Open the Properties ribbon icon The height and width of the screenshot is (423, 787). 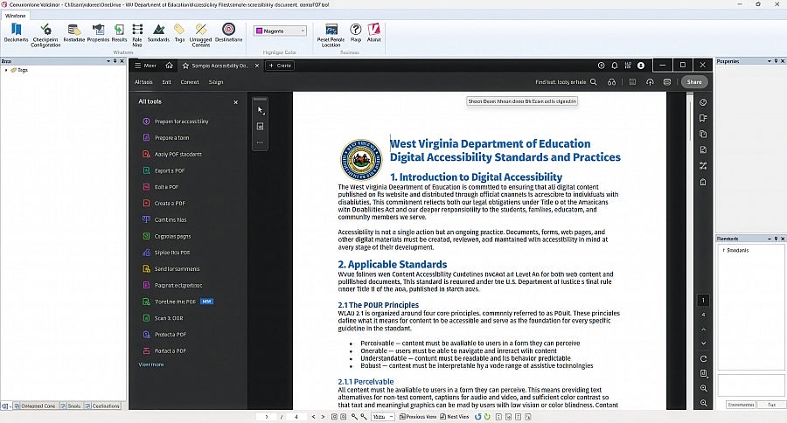click(98, 32)
